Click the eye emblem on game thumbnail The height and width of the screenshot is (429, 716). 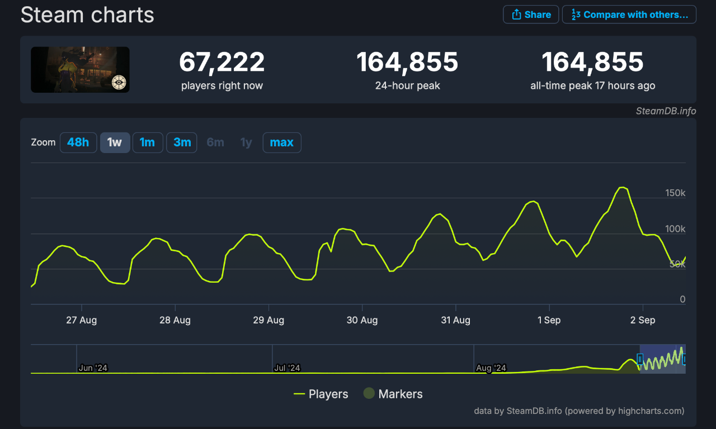tap(119, 82)
